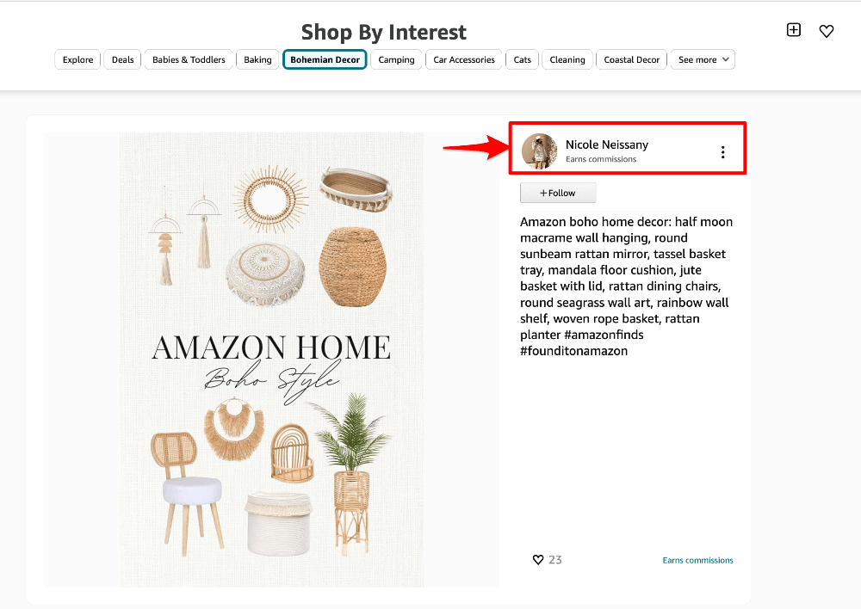Select the Camping category chip
The height and width of the screenshot is (609, 861).
(x=396, y=59)
